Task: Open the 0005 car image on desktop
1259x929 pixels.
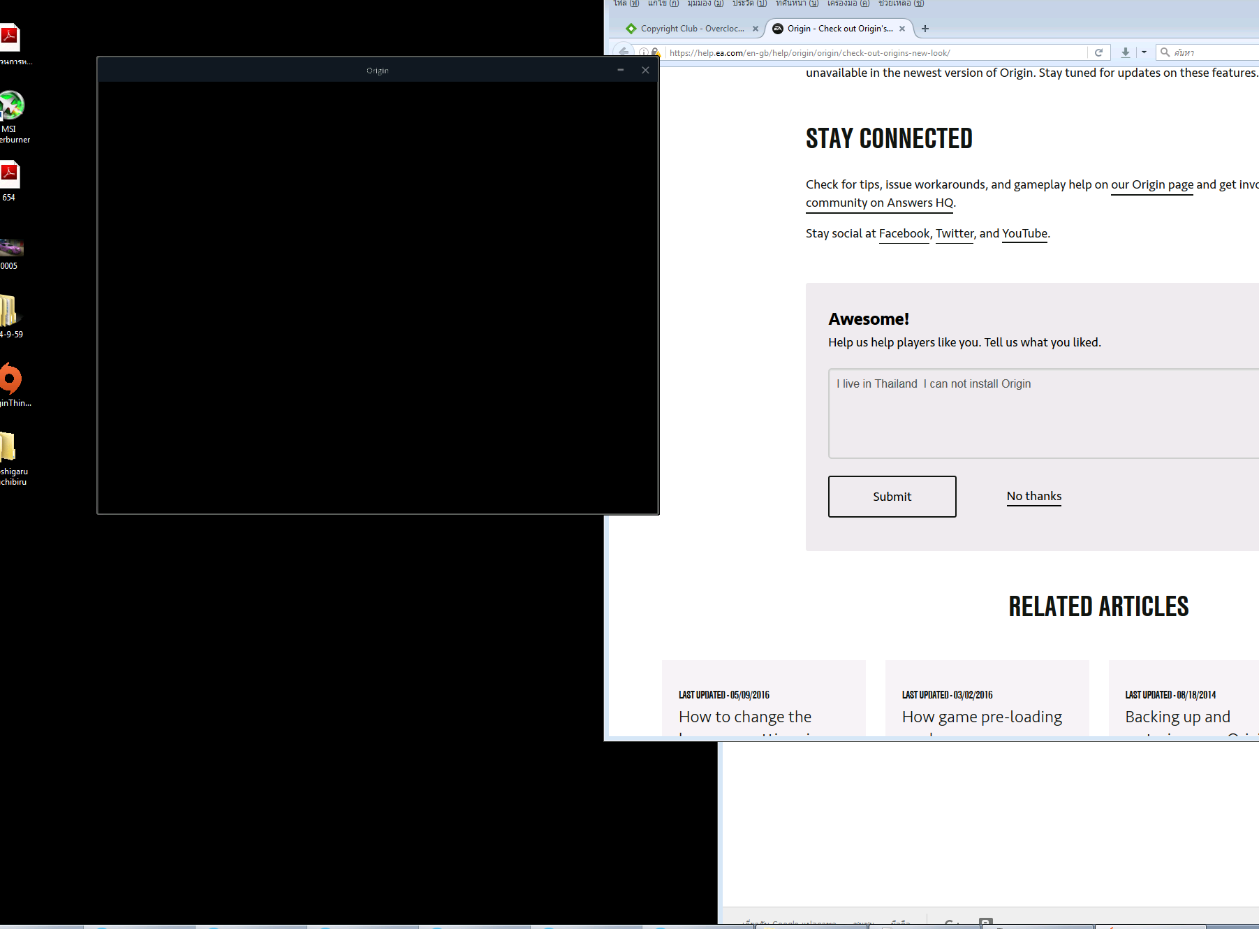Action: [11, 254]
